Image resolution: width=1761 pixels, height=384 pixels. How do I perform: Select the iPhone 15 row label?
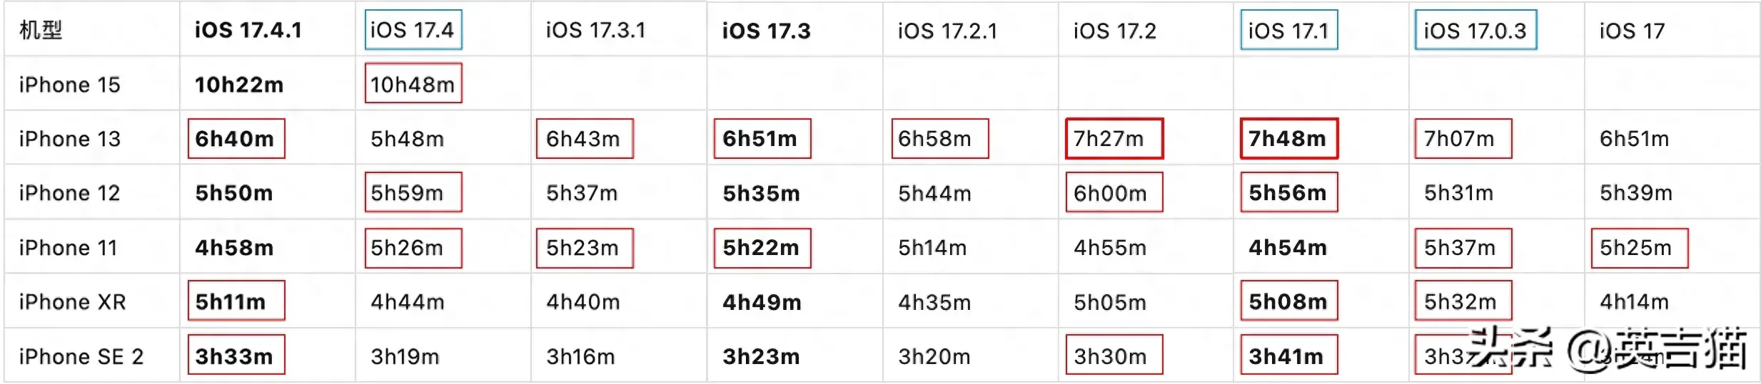pyautogui.click(x=69, y=85)
